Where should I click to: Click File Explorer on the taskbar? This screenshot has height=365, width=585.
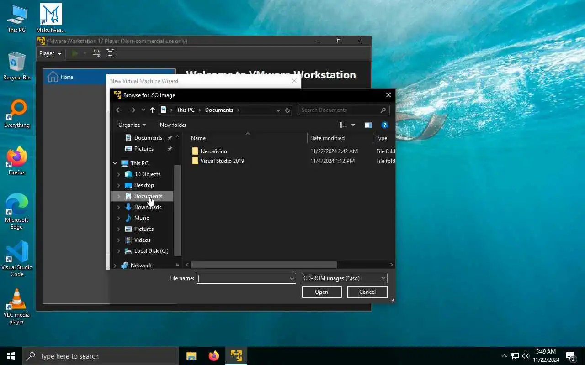(191, 356)
